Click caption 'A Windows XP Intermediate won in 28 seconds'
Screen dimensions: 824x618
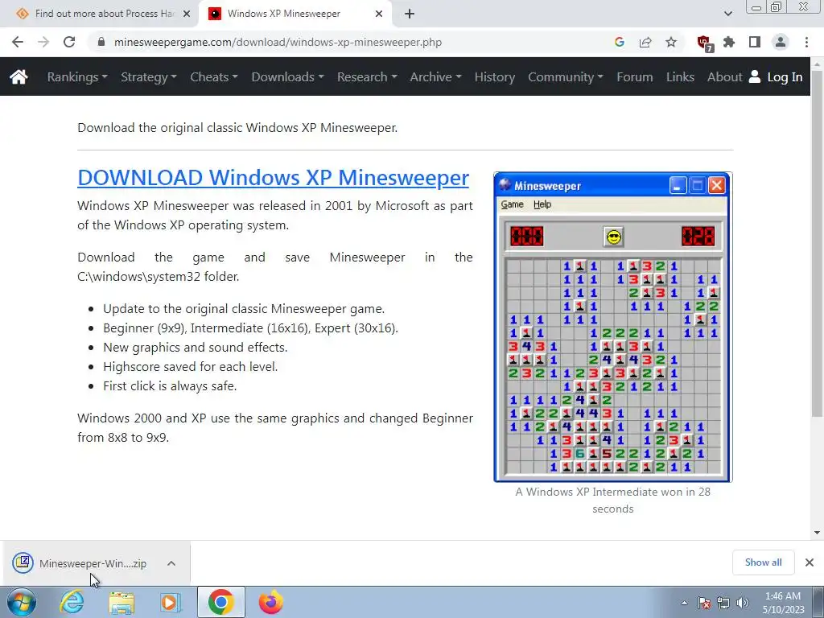click(612, 501)
